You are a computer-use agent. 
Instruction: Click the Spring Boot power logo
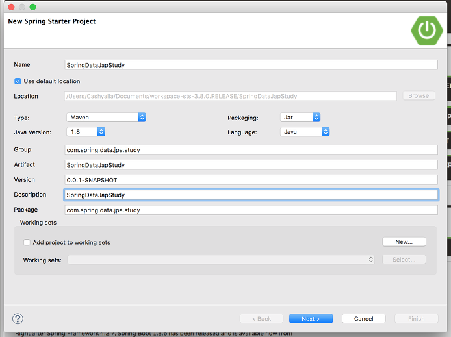point(427,31)
